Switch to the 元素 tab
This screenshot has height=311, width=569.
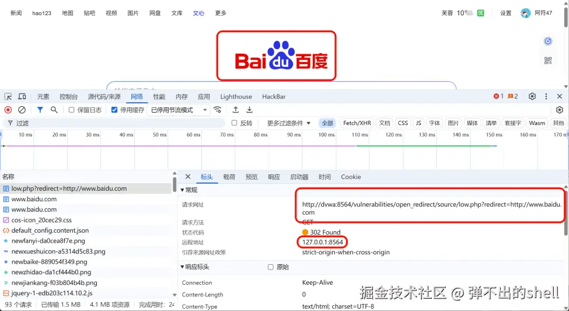43,96
